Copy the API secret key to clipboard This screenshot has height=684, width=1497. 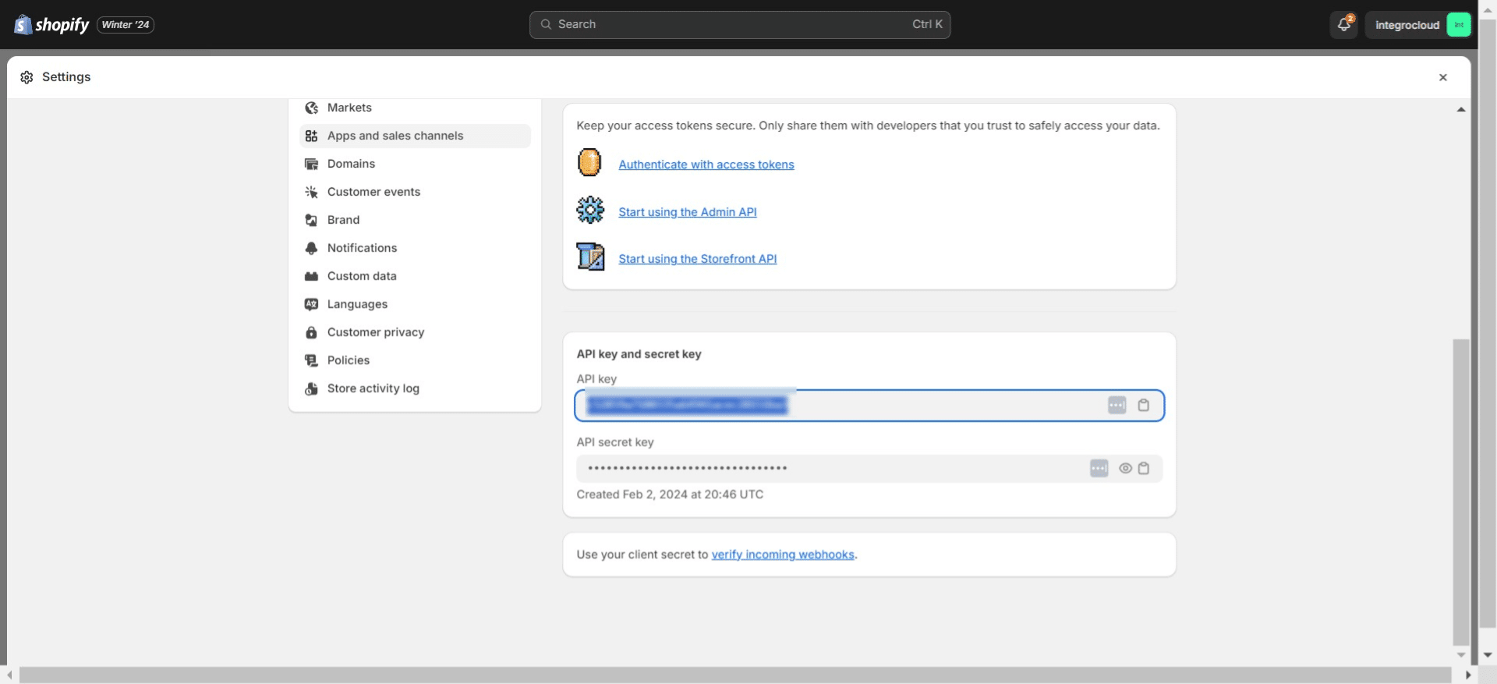[1143, 469]
